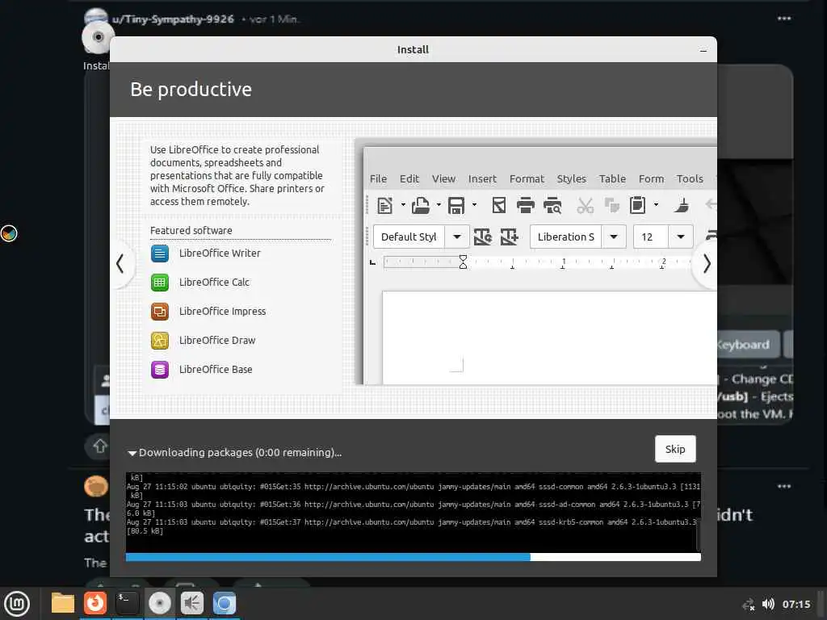Click the Liberation S font name field
This screenshot has width=827, height=620.
coord(565,237)
